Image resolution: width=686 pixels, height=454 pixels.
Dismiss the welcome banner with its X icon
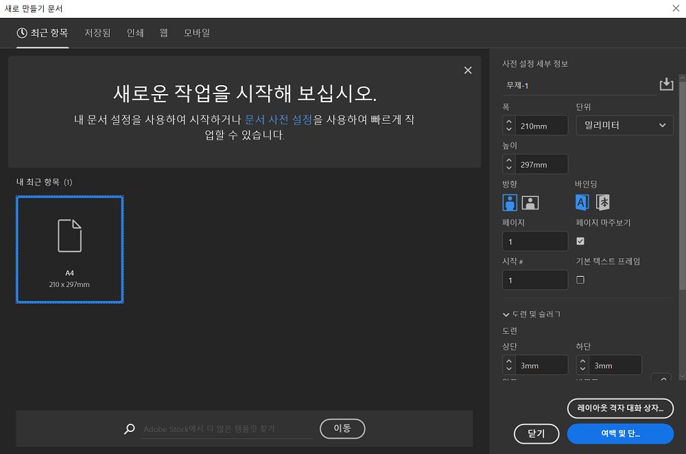point(468,70)
